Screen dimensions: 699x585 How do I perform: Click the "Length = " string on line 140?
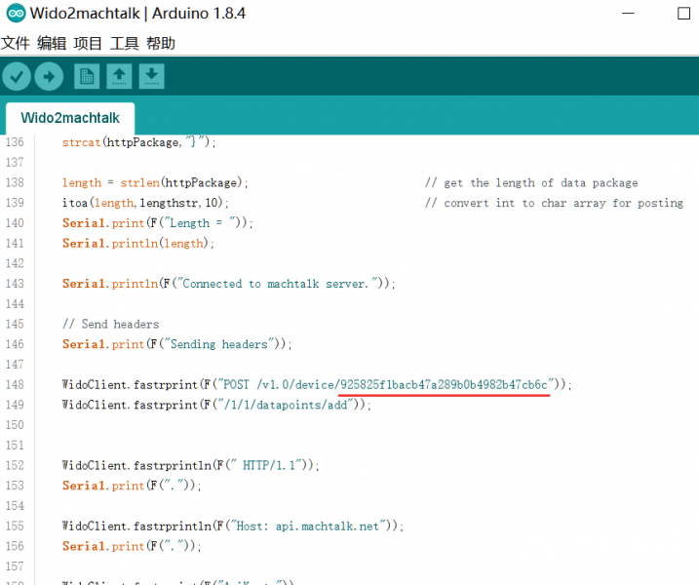pyautogui.click(x=199, y=223)
